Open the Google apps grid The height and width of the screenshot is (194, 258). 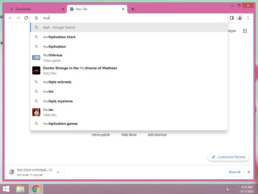[x=245, y=31]
